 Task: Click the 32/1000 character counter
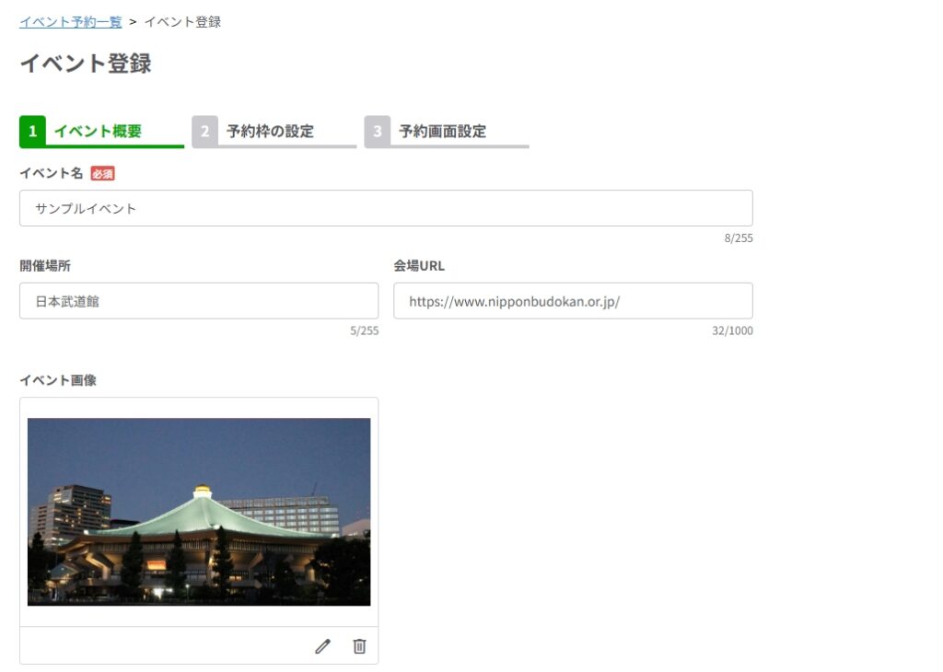point(731,331)
